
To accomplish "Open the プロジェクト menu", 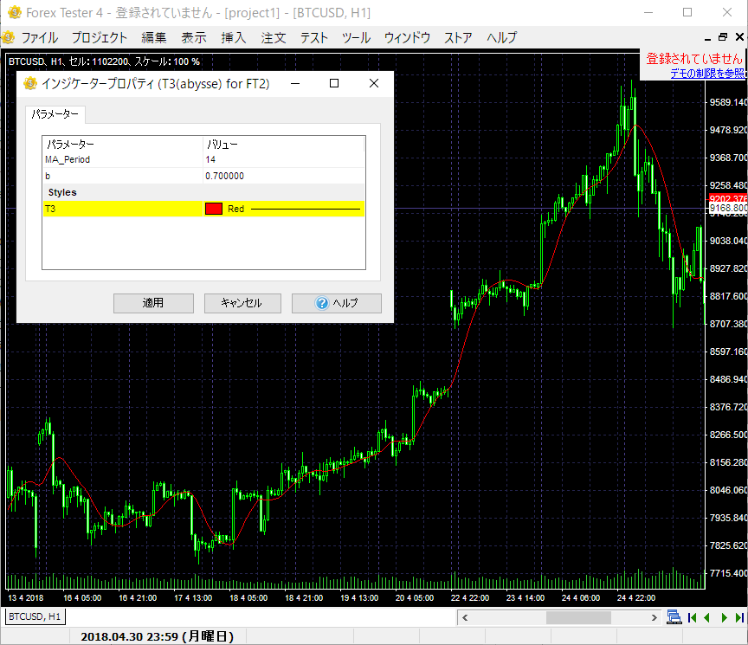I will [x=100, y=38].
